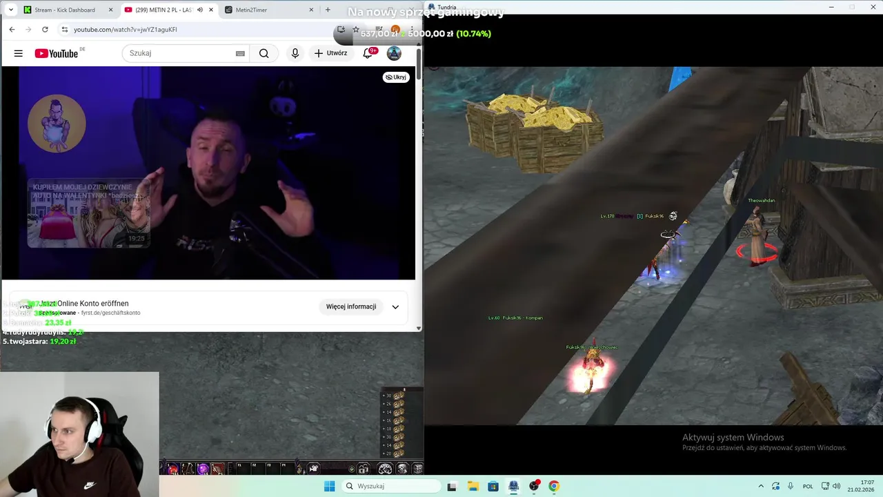Expand ad details chevron
The width and height of the screenshot is (883, 497).
pos(395,307)
